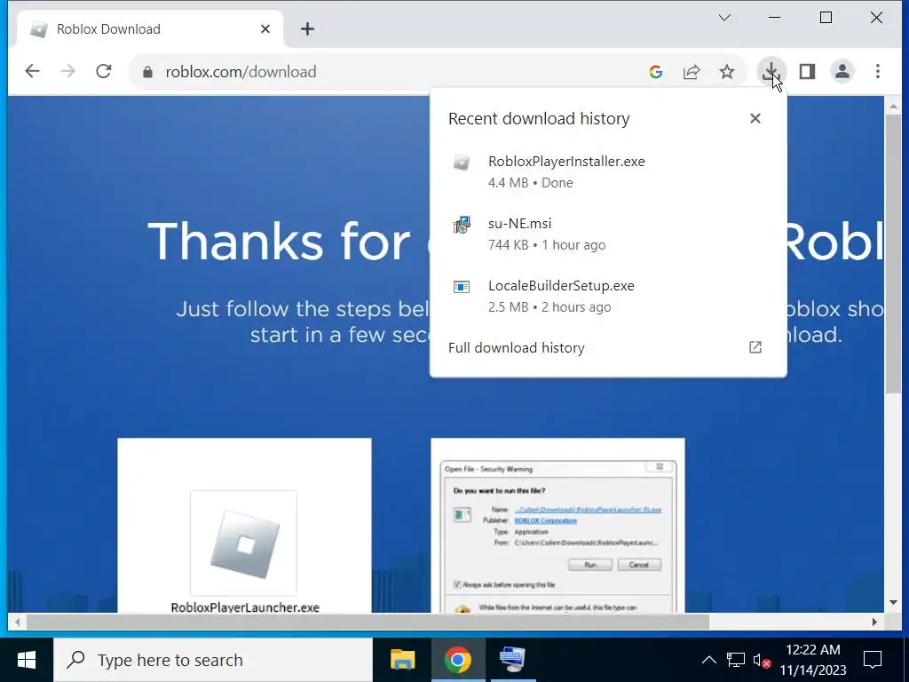Open Chrome's three-dot menu
Viewport: 909px width, 682px height.
coord(878,72)
